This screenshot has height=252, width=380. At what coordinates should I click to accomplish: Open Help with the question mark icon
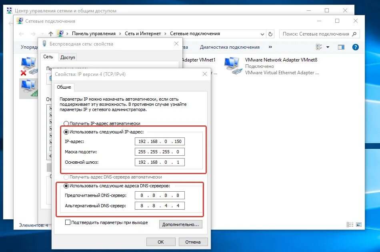355,47
